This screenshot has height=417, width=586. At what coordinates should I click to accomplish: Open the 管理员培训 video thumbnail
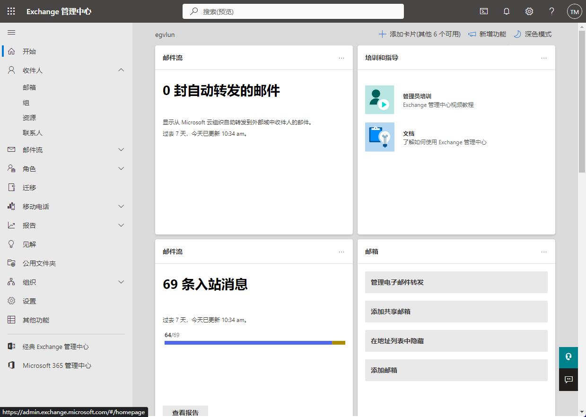[379, 100]
